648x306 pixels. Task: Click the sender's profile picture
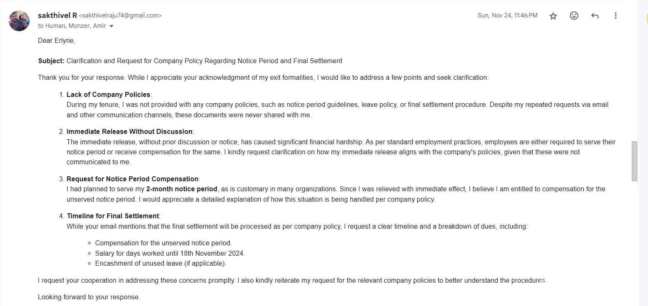click(x=19, y=21)
